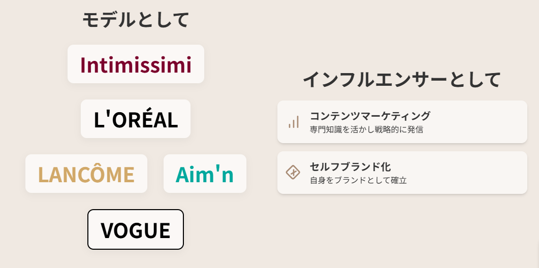Click the 自身をブランドとして確立 subtitle

(x=359, y=180)
